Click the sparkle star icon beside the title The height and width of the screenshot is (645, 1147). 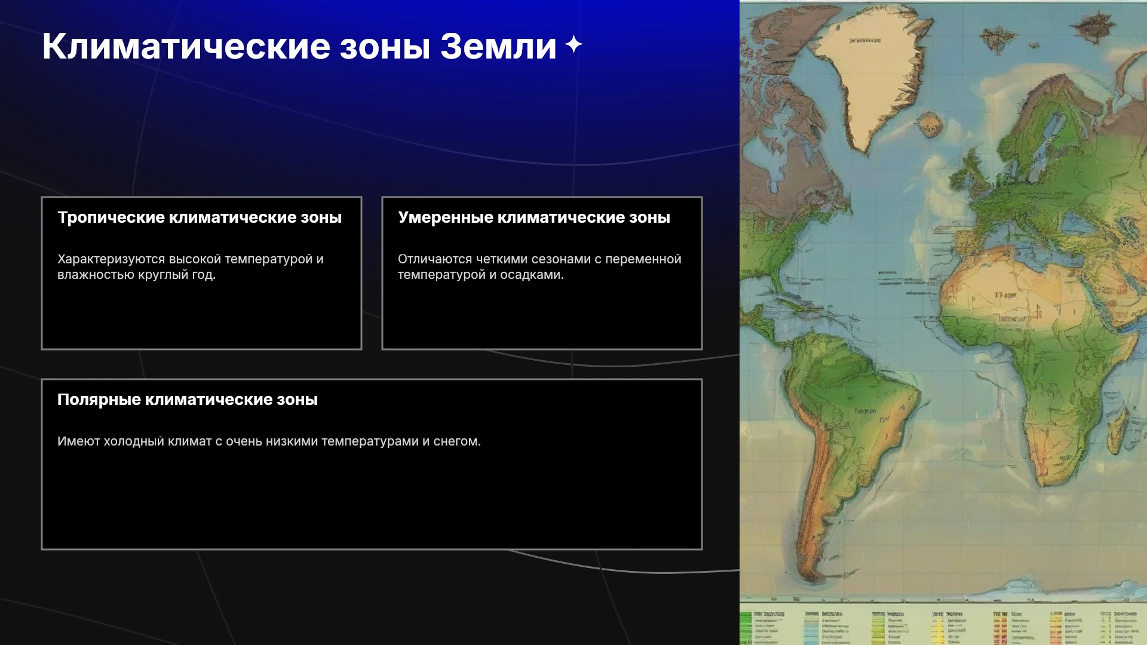point(573,45)
